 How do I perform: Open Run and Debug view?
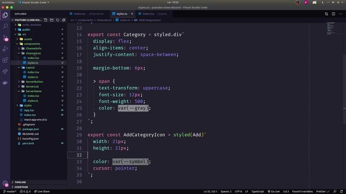click(5, 49)
